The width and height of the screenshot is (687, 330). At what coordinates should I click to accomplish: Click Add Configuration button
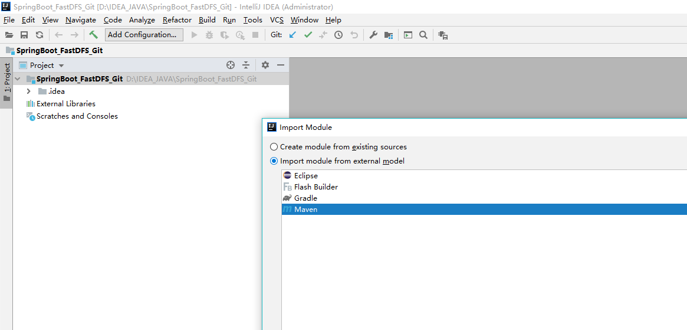[144, 35]
